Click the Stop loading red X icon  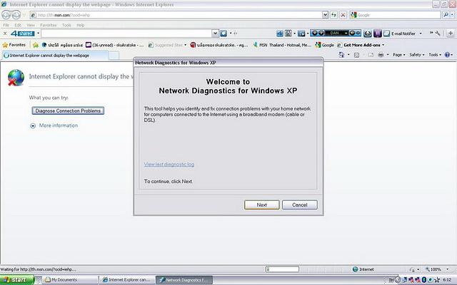[x=343, y=15]
